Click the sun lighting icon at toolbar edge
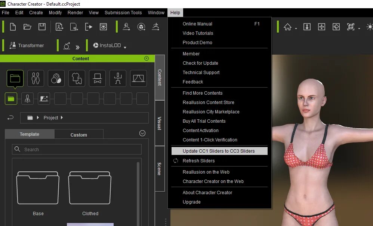The image size is (373, 226). pyautogui.click(x=370, y=27)
